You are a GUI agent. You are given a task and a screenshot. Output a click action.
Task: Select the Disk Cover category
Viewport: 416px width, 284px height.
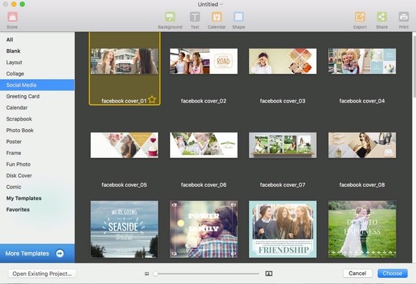pyautogui.click(x=37, y=175)
